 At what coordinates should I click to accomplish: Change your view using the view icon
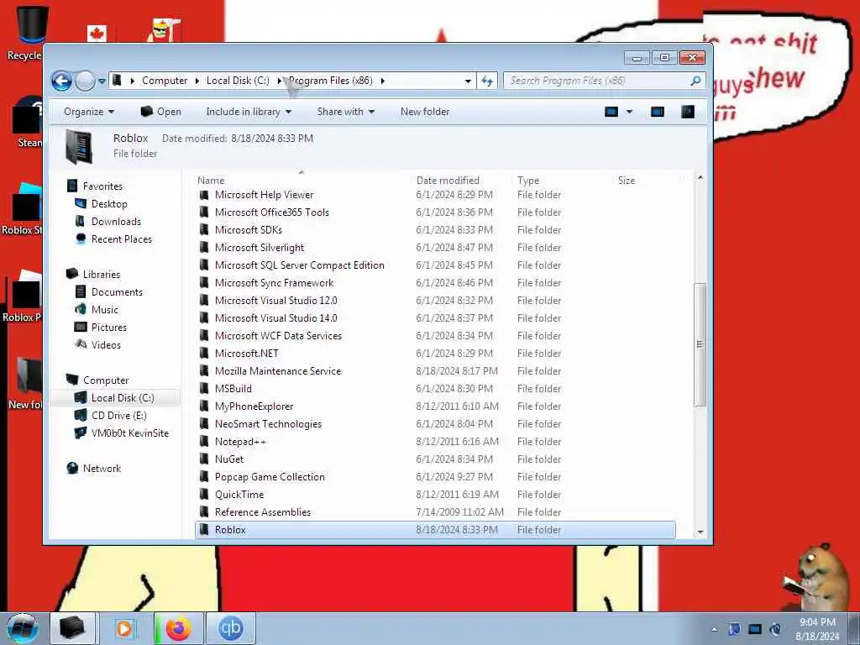[611, 112]
